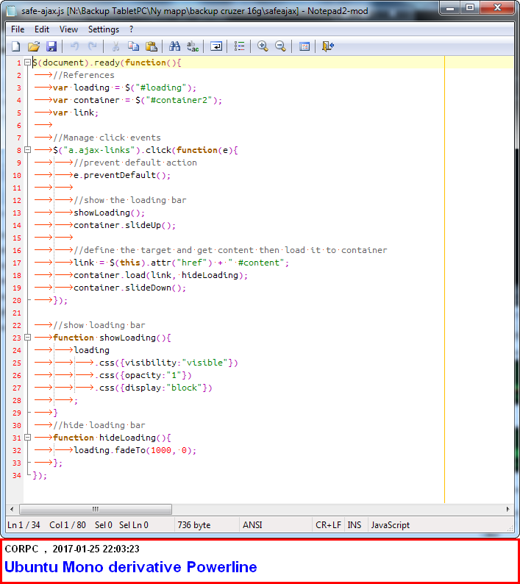The image size is (520, 584).
Task: Toggle word wrap in the toolbar
Action: click(x=216, y=46)
